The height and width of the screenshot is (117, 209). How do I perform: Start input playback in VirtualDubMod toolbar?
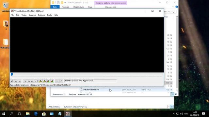tap(16, 81)
